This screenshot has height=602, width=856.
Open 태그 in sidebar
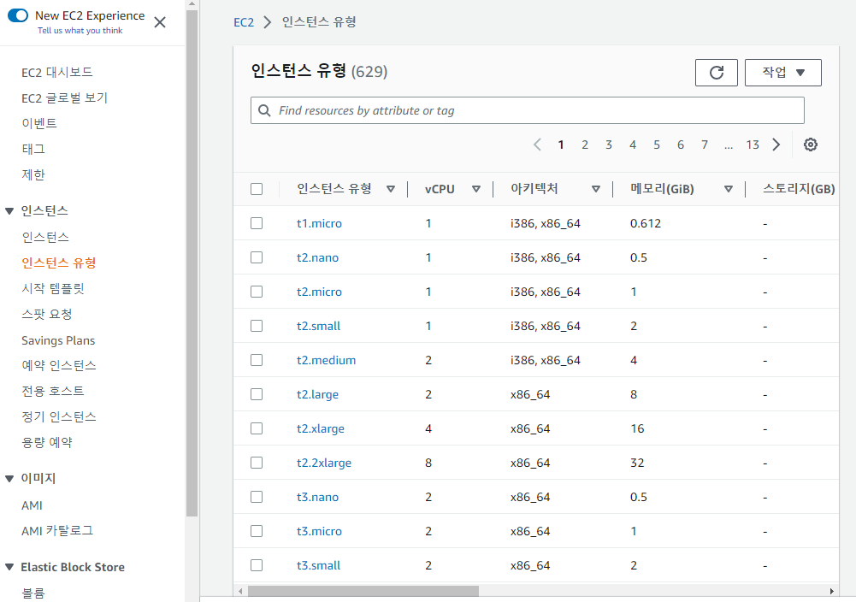coord(33,149)
